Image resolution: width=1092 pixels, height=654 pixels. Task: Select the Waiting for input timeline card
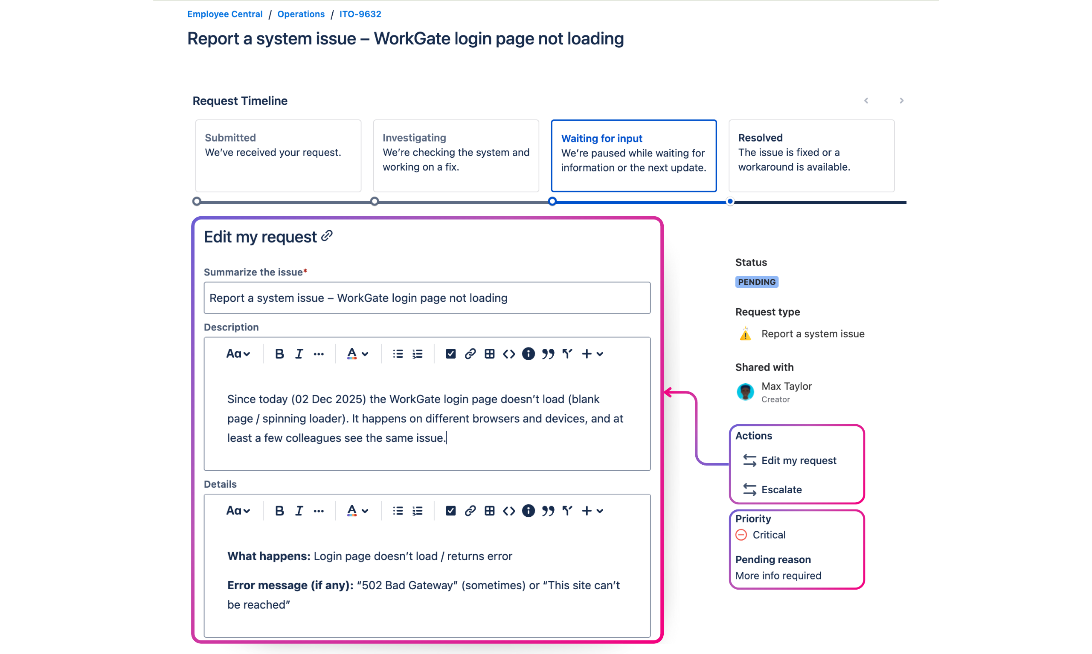tap(633, 156)
